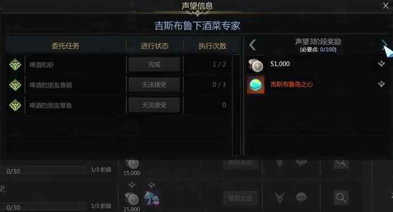Screen dimensions: 393x212
Task: Click the quest icon beside 啤酒的朋友香肠
Action: [15, 85]
